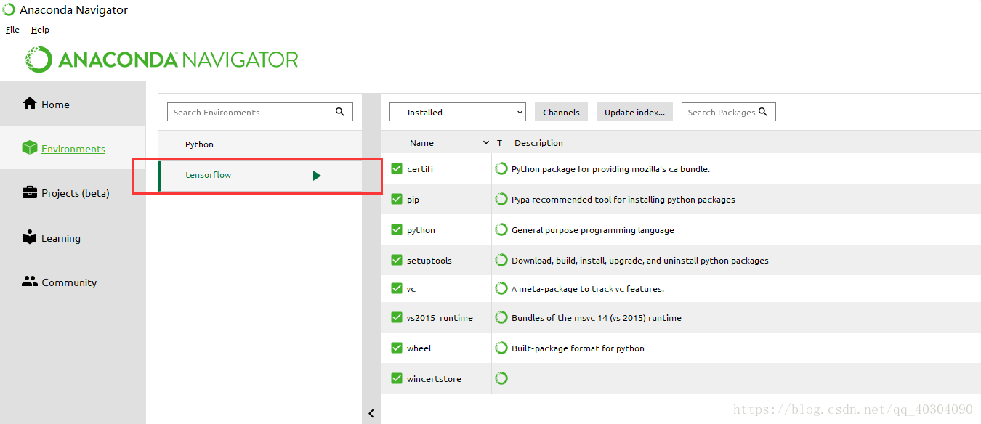Click the vs2015_runtime package name
The image size is (981, 424).
[440, 317]
